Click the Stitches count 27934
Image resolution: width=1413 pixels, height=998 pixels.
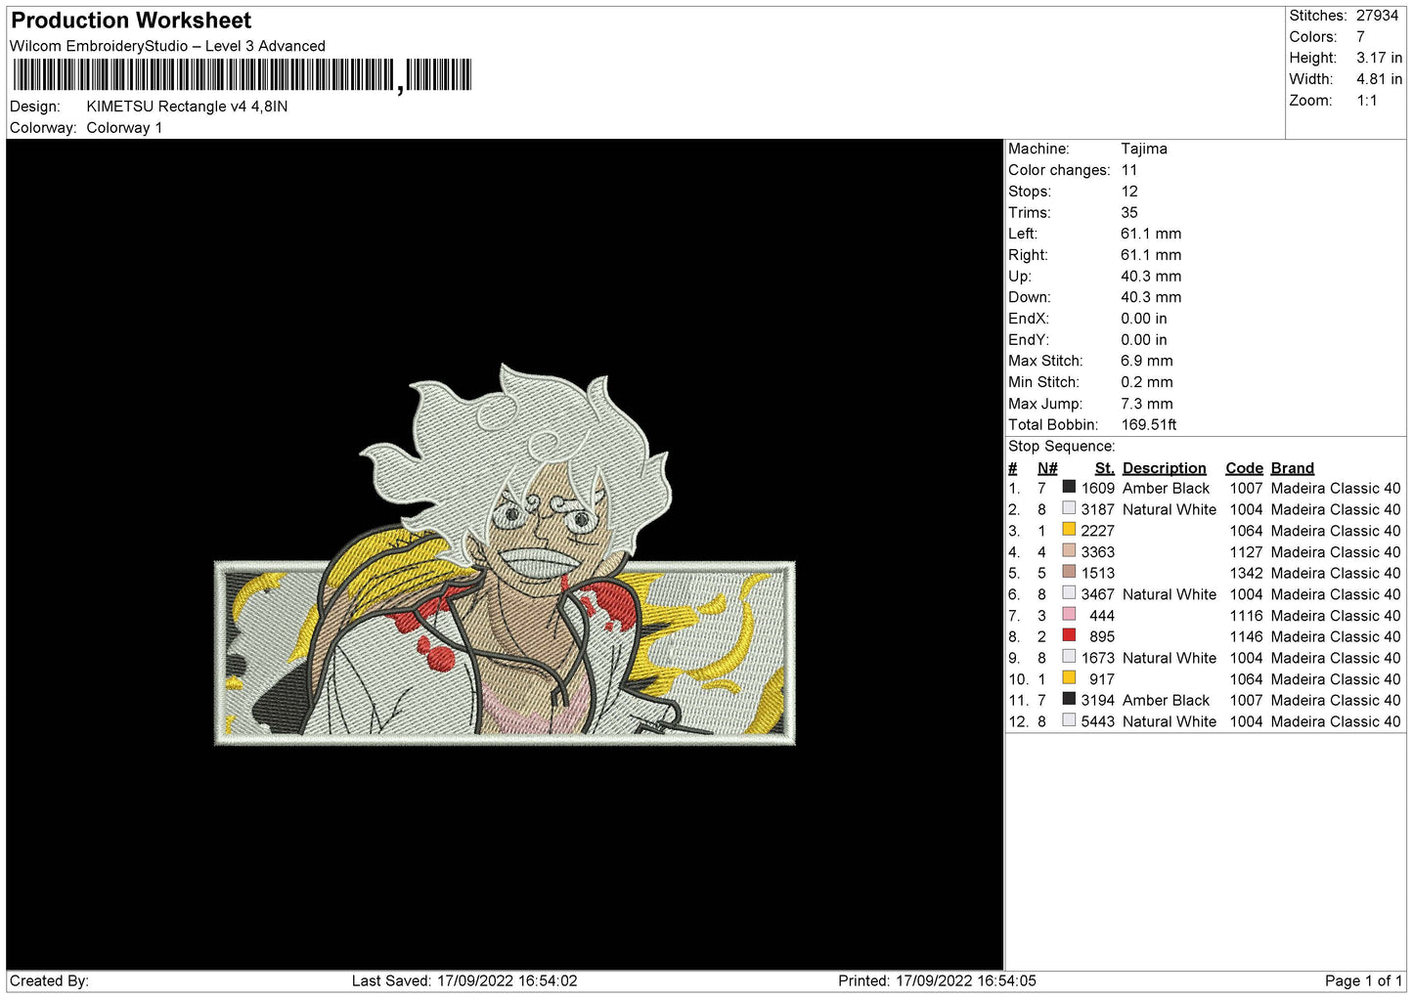tap(1377, 16)
